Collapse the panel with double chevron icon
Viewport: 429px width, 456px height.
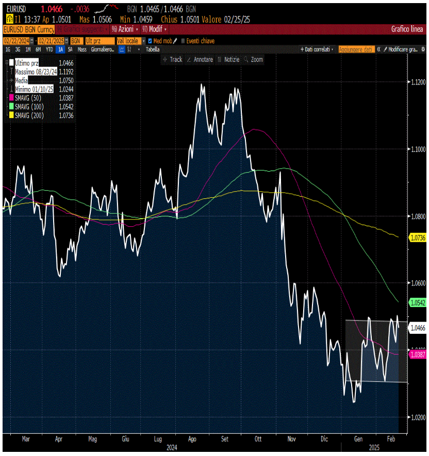pos(378,49)
